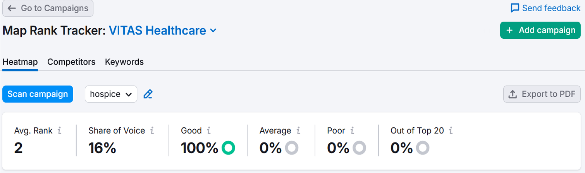Click the Send feedback speech bubble icon

515,8
